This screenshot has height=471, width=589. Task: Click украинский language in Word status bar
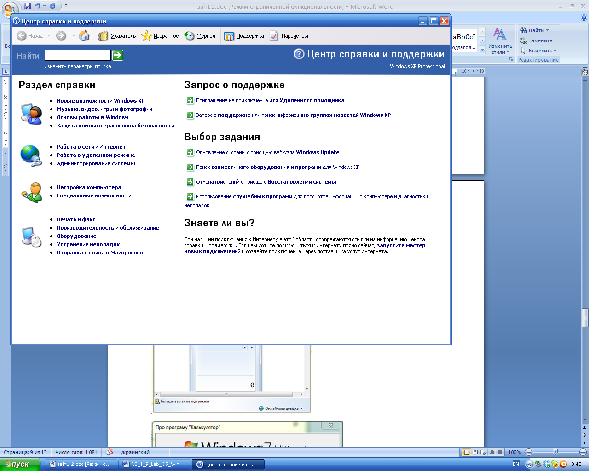(x=135, y=452)
